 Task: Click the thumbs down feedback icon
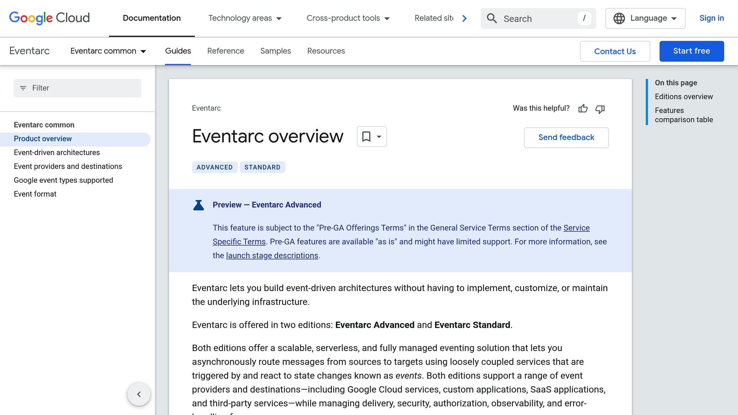pyautogui.click(x=600, y=109)
